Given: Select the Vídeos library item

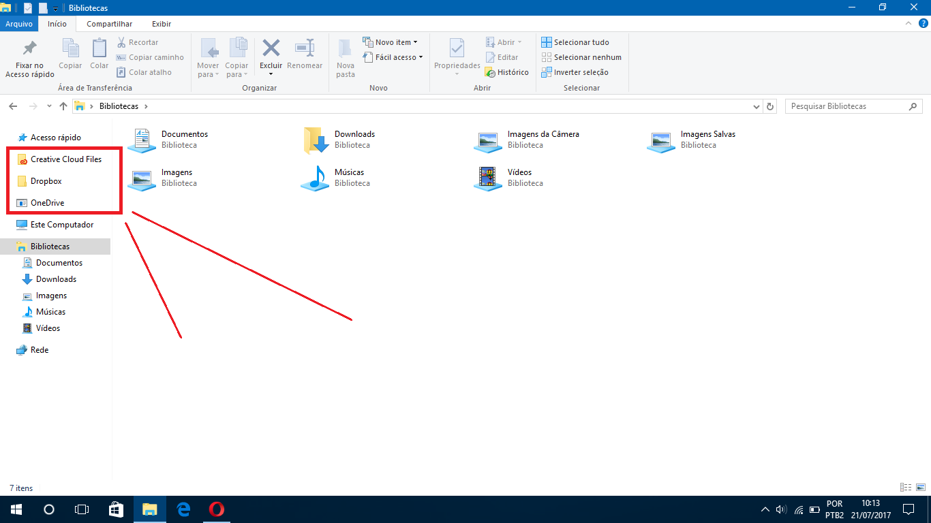Looking at the screenshot, I should [508, 178].
